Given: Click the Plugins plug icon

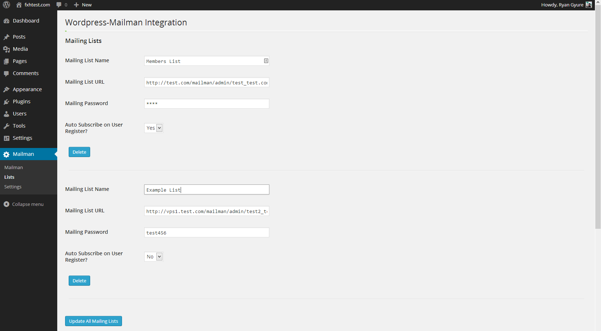Looking at the screenshot, I should tap(6, 102).
